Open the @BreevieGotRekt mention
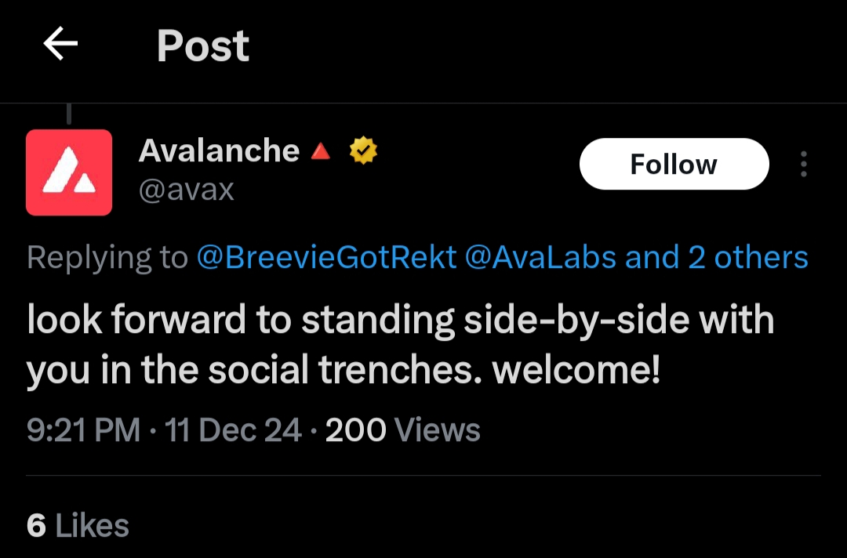847x558 pixels. coord(326,257)
